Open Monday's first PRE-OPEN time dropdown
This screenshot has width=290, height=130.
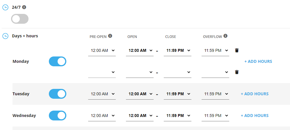pyautogui.click(x=102, y=51)
